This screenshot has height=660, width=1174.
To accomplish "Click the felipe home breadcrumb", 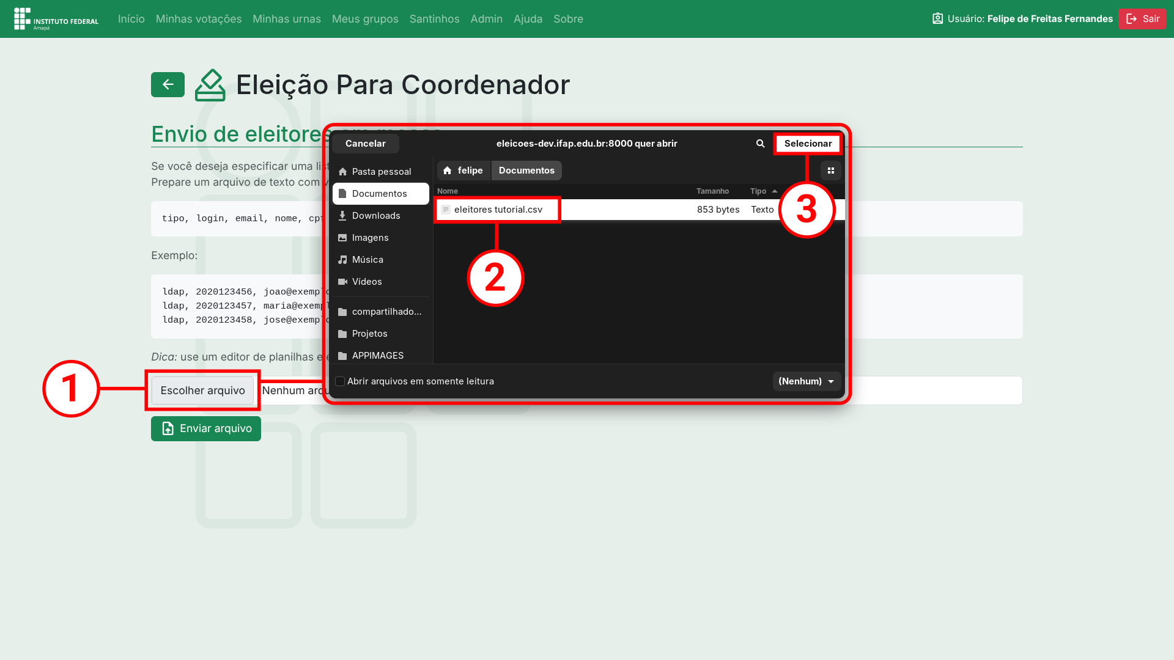I will click(x=463, y=170).
